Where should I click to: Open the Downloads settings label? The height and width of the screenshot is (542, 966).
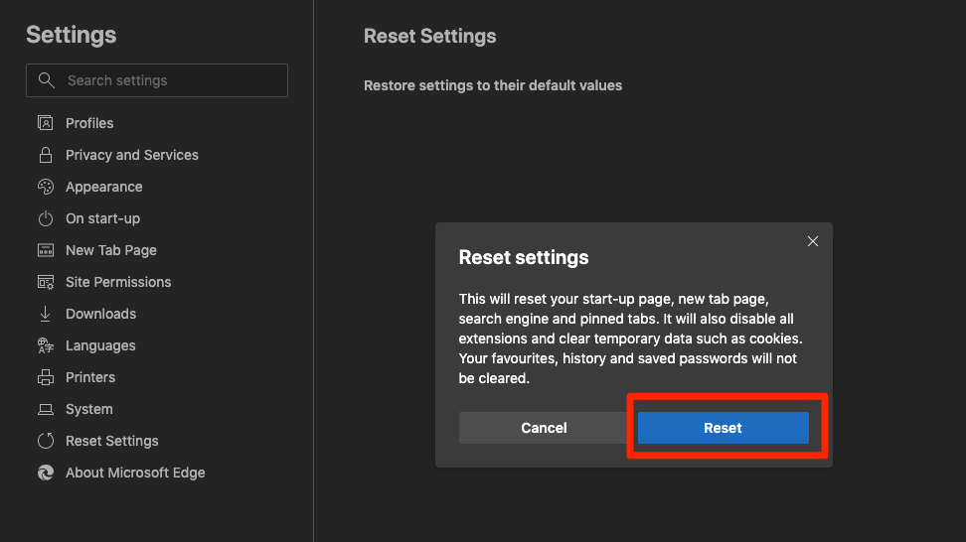point(100,314)
